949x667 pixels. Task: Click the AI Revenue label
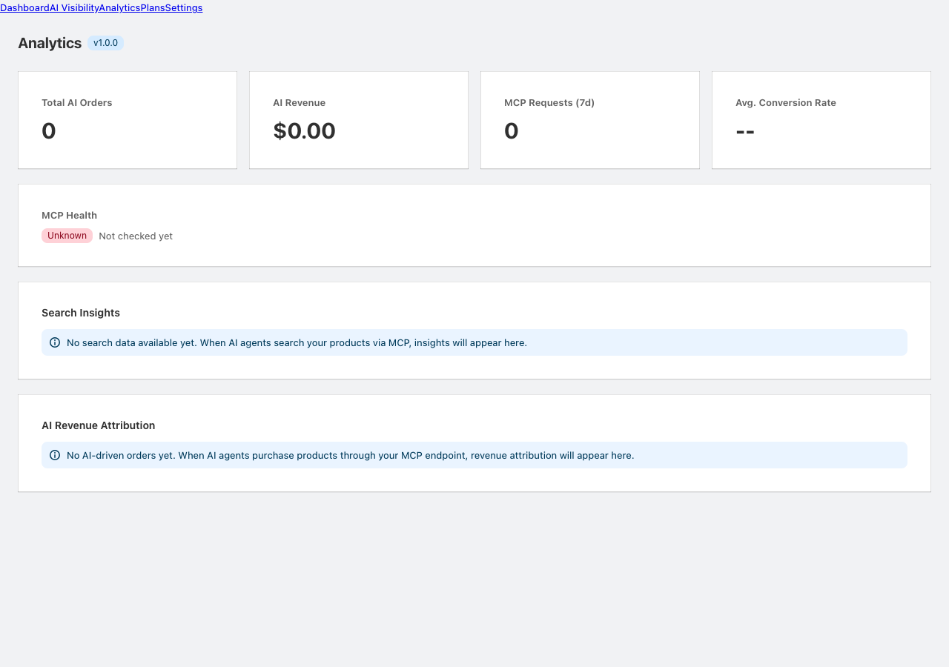coord(300,103)
